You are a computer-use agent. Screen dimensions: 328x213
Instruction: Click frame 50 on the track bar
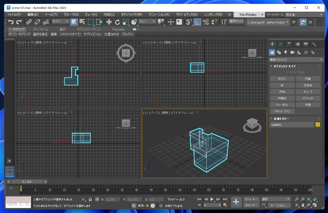coord(165,190)
